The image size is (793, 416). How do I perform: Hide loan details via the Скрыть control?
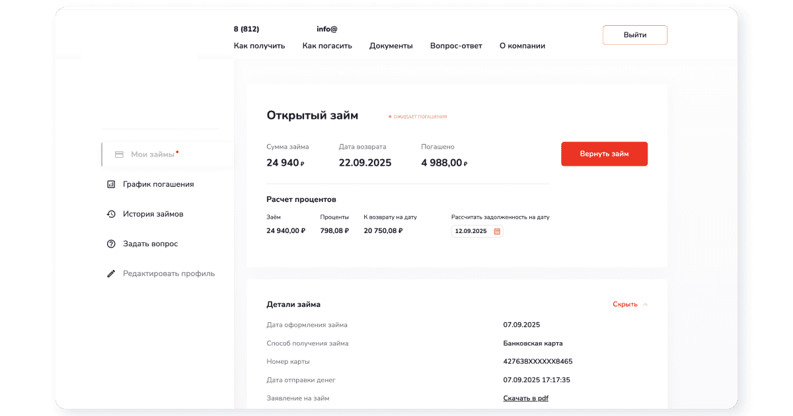[624, 304]
